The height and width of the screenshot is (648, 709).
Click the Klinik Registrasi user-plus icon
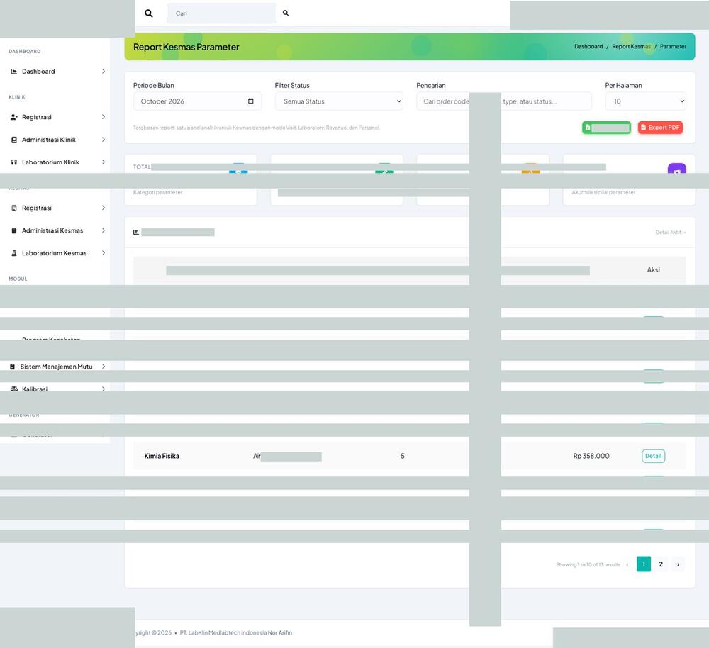click(14, 117)
